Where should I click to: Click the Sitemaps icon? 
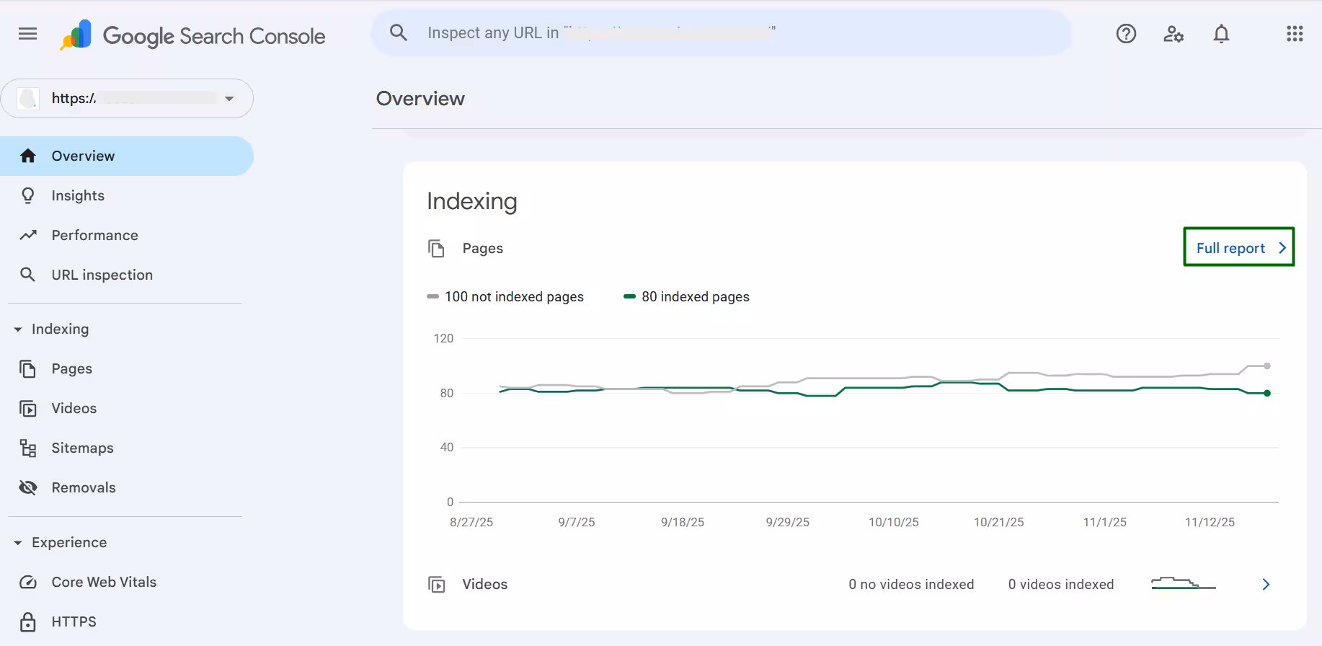coord(27,448)
